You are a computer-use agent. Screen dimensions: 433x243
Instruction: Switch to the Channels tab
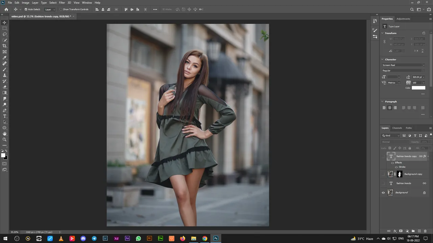point(397,128)
